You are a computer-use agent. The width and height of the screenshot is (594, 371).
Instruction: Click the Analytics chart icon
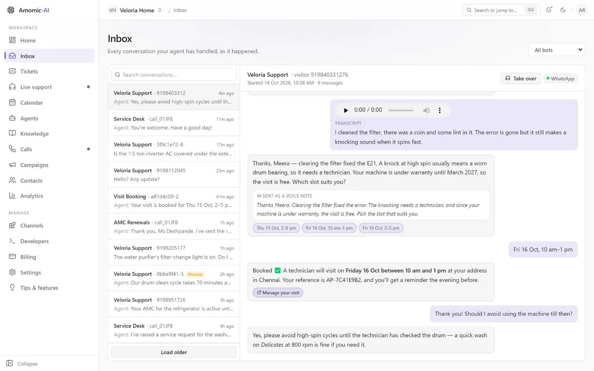(x=12, y=196)
